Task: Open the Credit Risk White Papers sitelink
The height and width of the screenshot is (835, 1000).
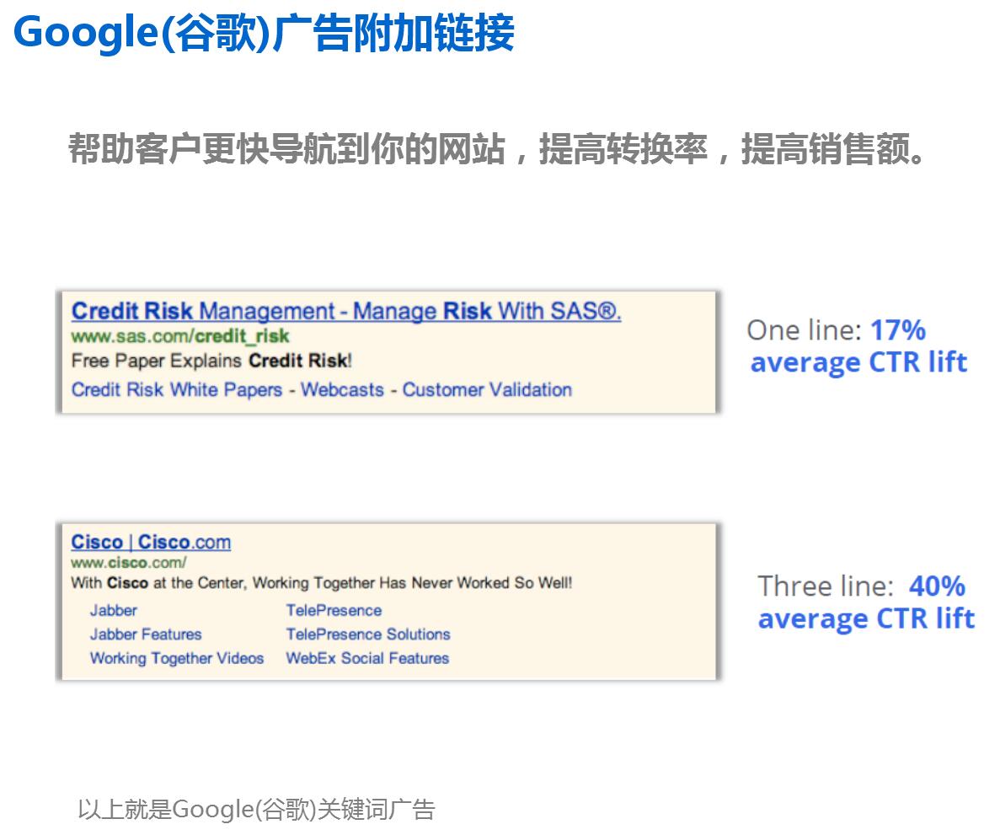Action: pos(177,390)
